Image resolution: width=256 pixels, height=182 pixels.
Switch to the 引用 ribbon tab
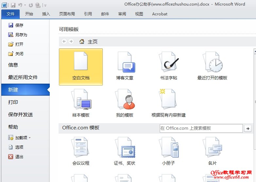[x=88, y=14]
